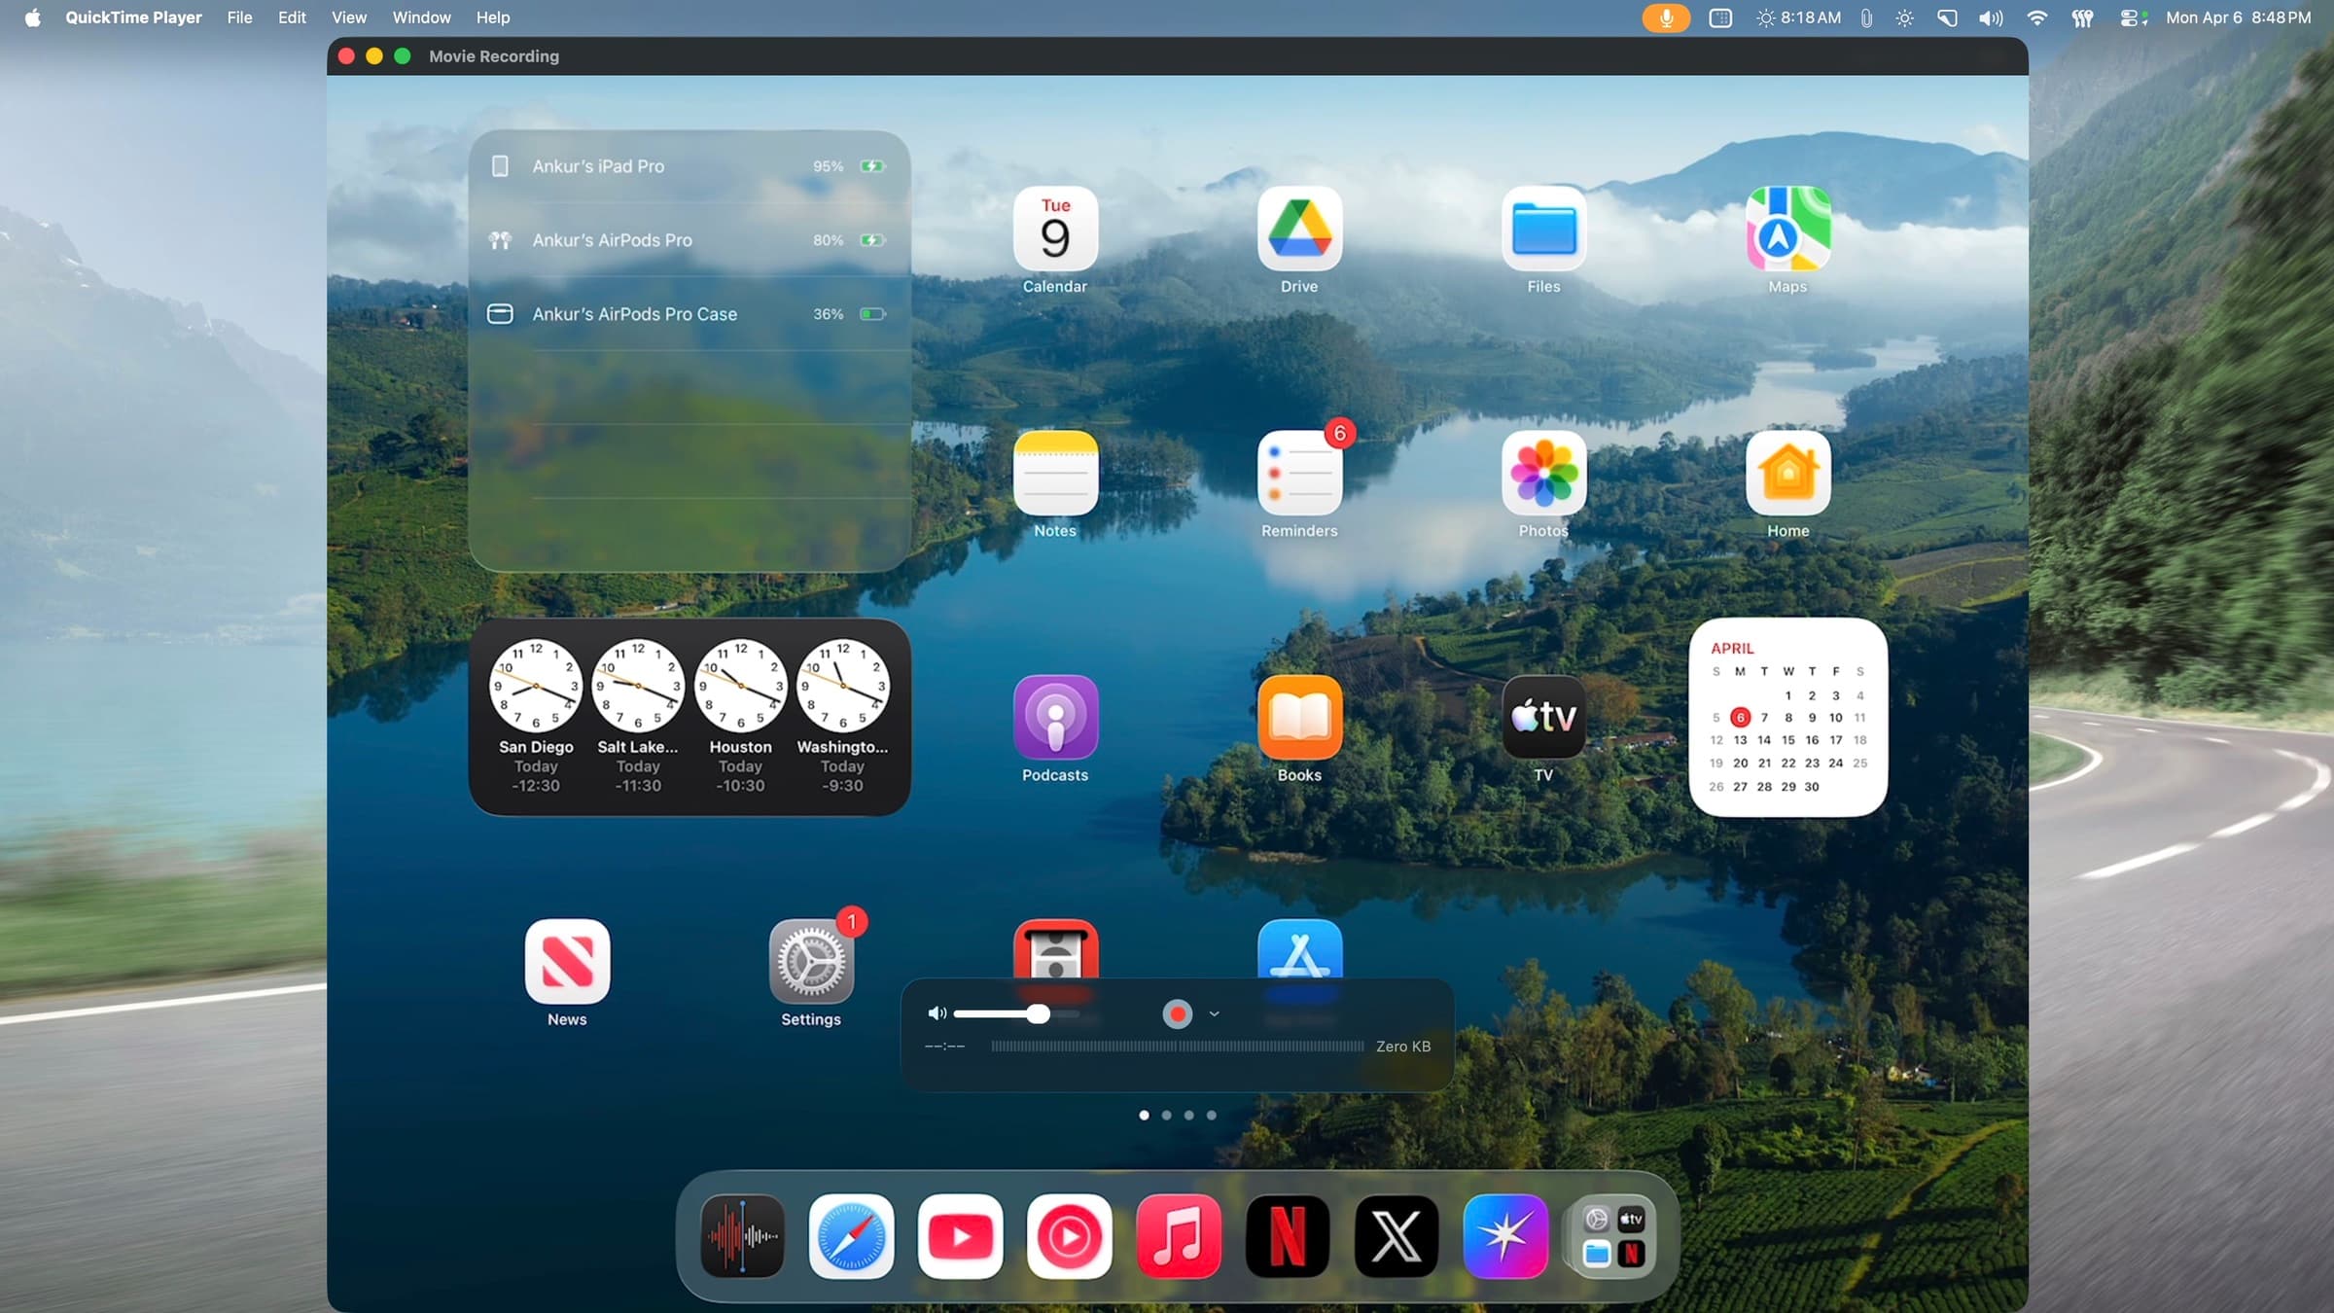Open the File menu

pyautogui.click(x=239, y=18)
